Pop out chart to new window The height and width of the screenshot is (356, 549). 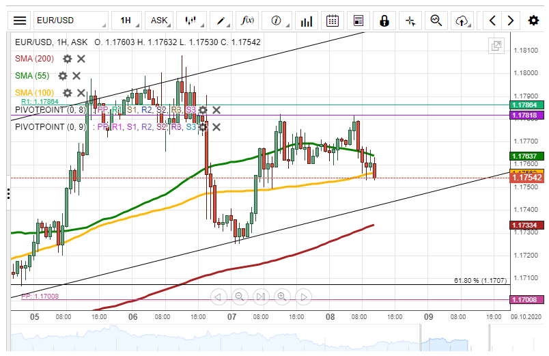[x=496, y=46]
